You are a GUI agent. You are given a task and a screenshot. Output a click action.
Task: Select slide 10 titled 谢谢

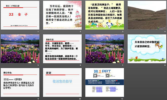click(62, 82)
